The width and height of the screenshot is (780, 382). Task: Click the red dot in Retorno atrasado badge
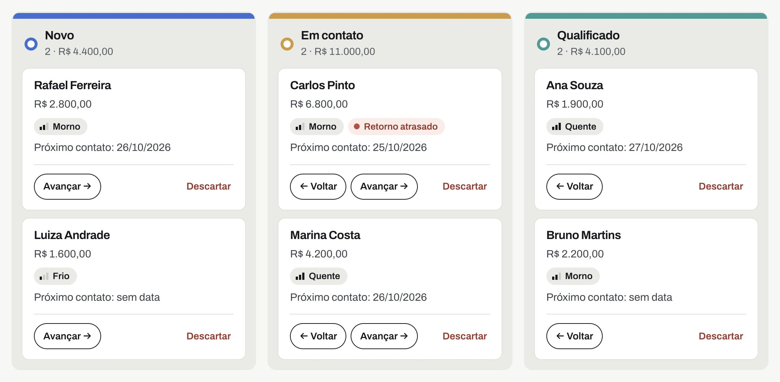click(357, 126)
